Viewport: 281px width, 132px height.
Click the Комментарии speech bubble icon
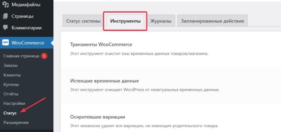[x=6, y=28]
